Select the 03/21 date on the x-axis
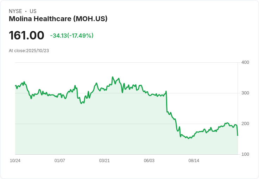Screen dimensions: 259x179 coord(105,161)
